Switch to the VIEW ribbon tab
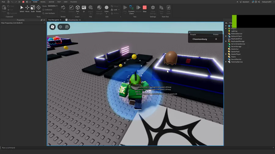Screen dimensions: 275x154 pos(66,2)
